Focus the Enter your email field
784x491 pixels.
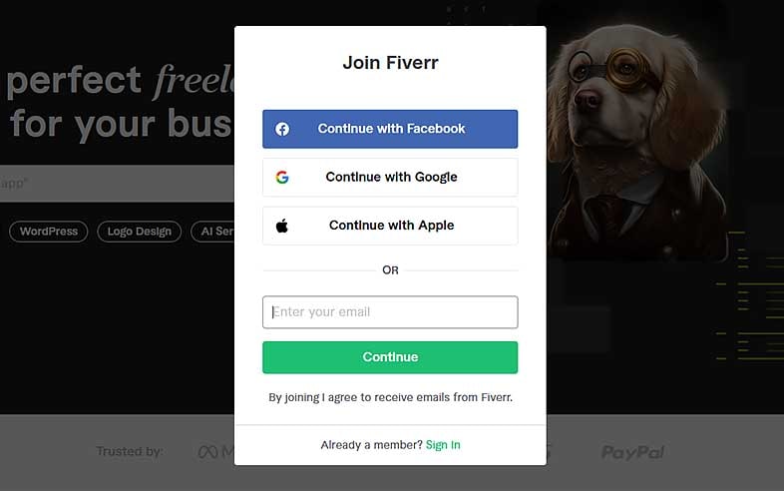[x=390, y=311]
